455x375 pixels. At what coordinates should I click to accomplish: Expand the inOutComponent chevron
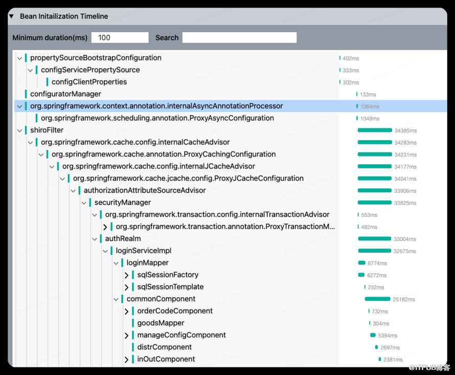coord(126,360)
